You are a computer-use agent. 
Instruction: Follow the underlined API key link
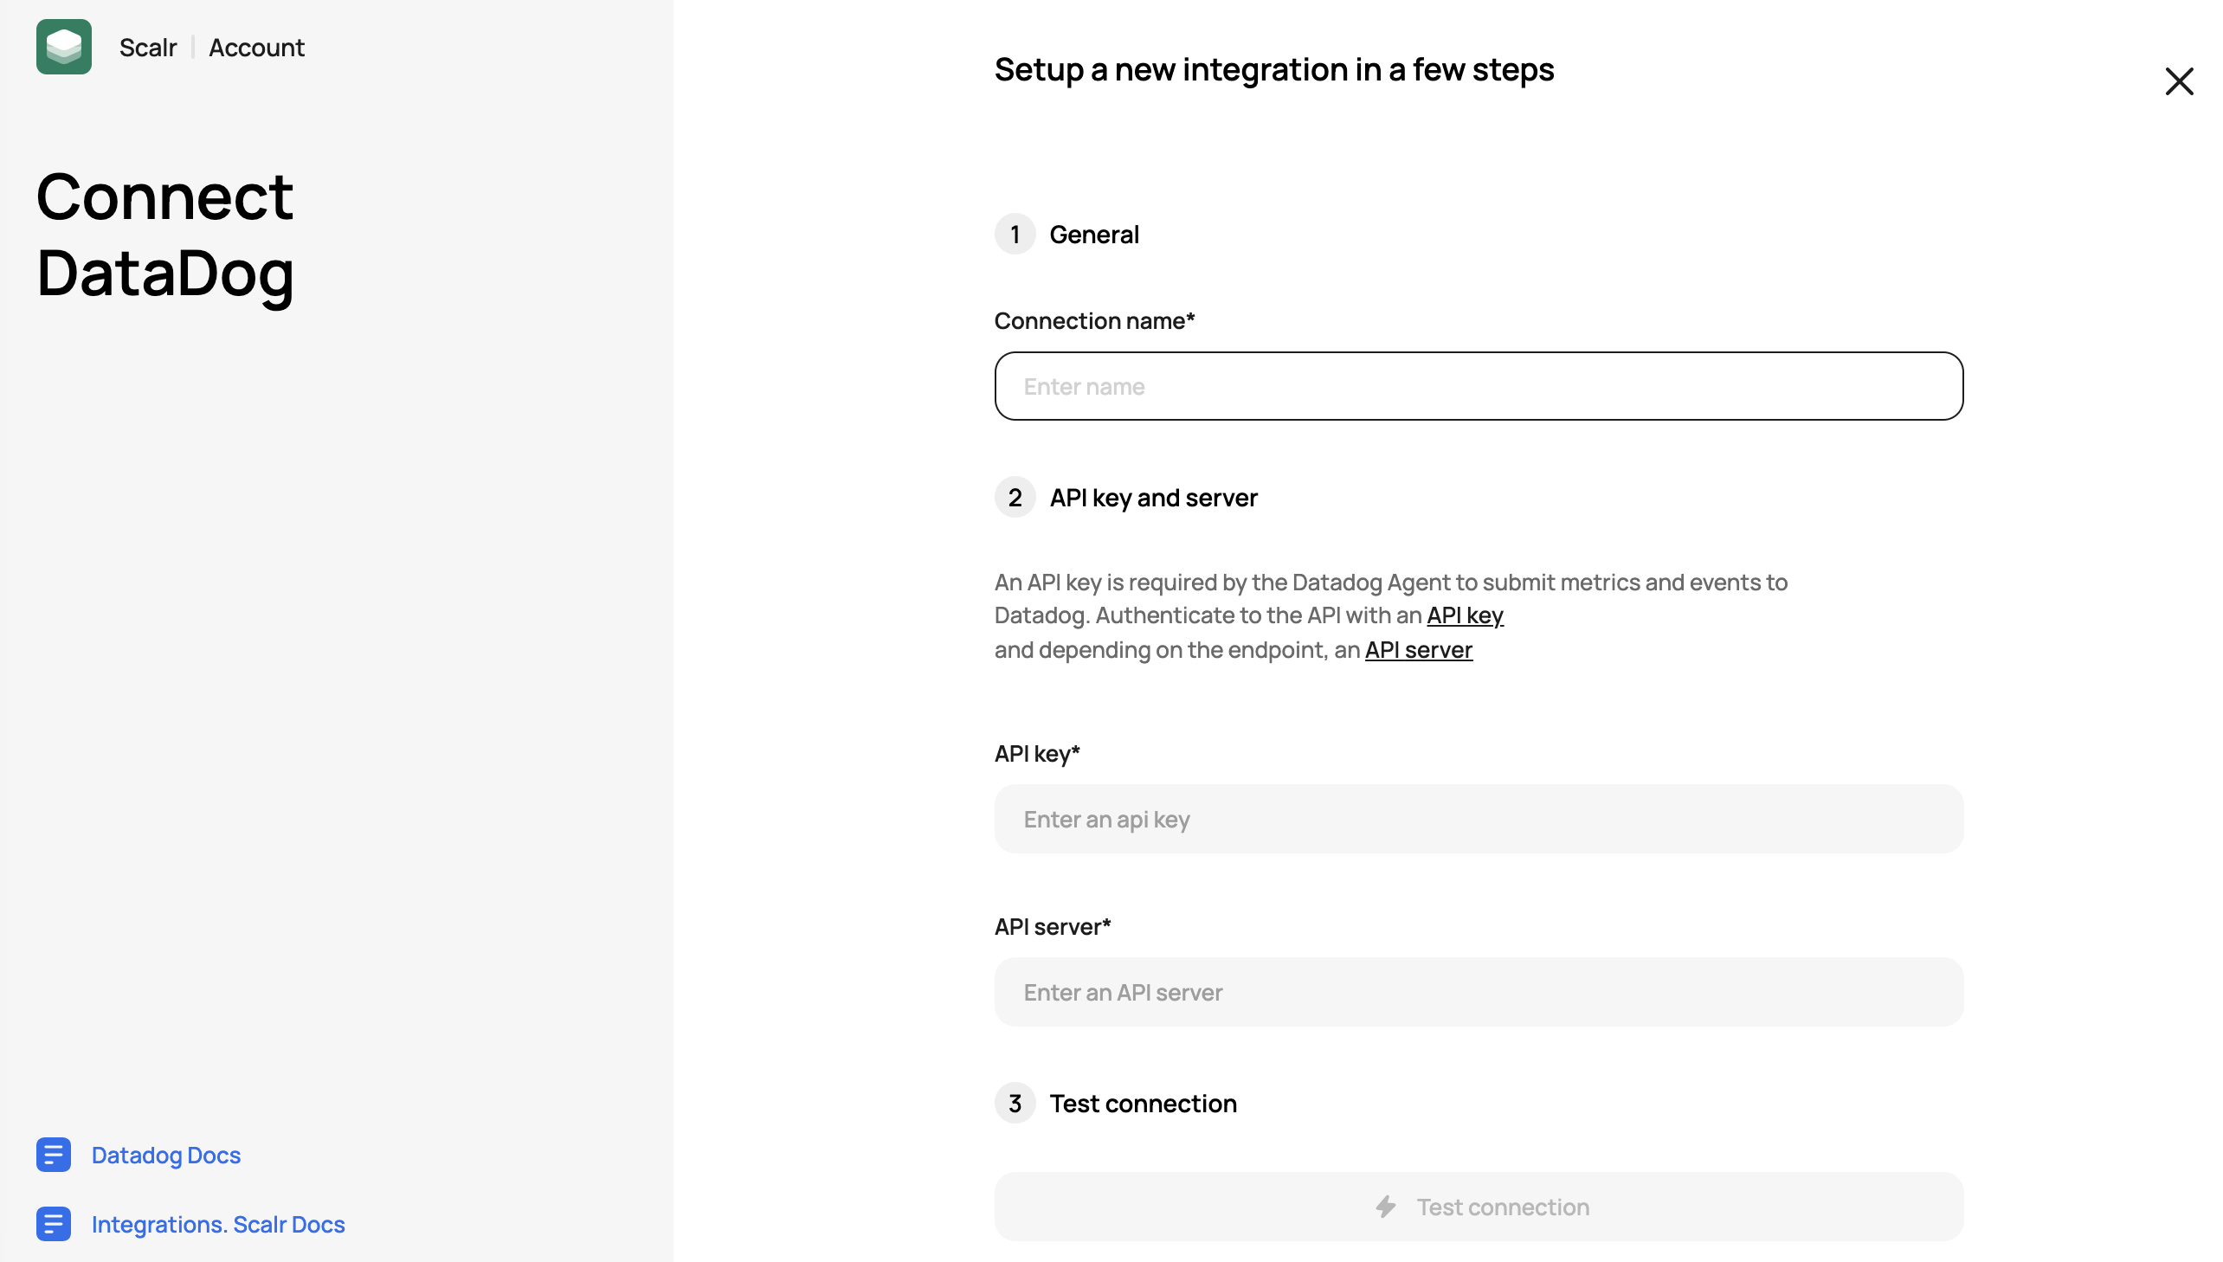pos(1465,615)
